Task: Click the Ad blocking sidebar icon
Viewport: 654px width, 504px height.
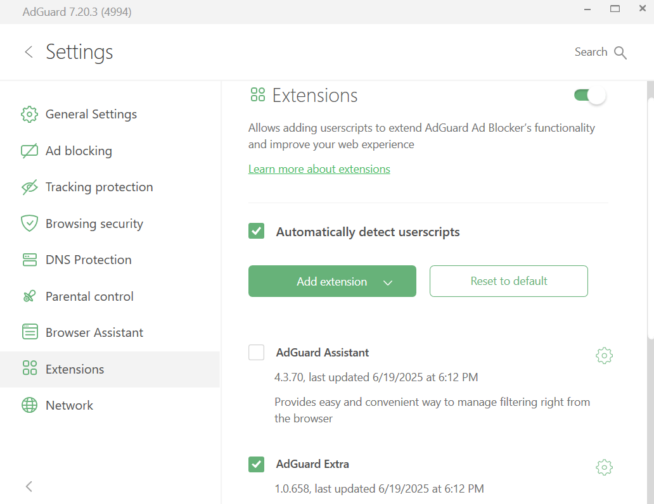Action: click(29, 151)
